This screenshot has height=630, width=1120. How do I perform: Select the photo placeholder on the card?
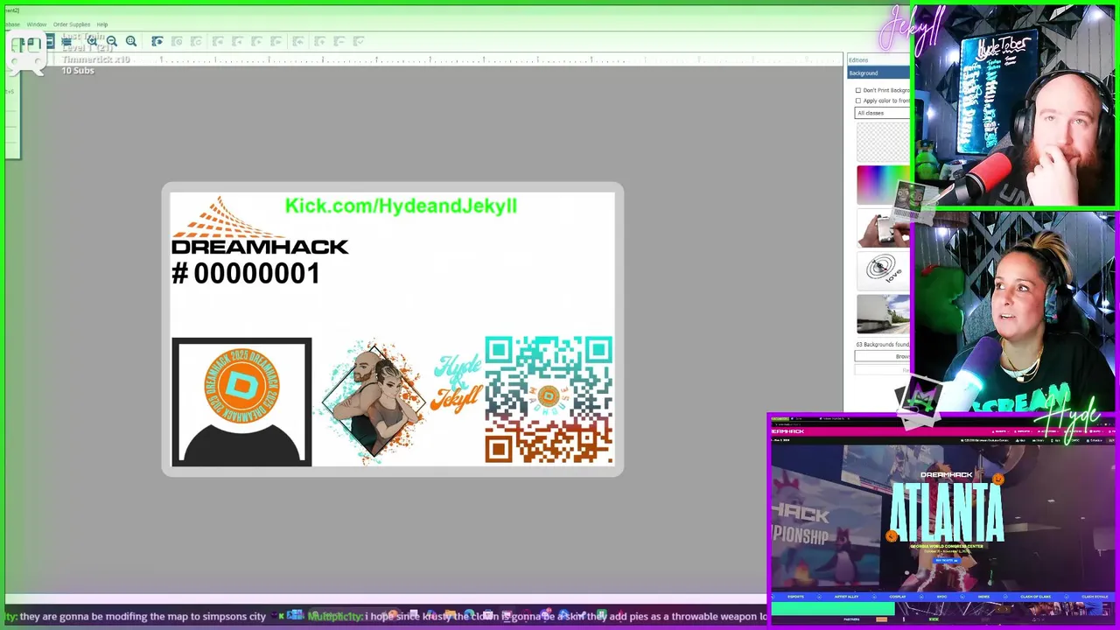241,402
